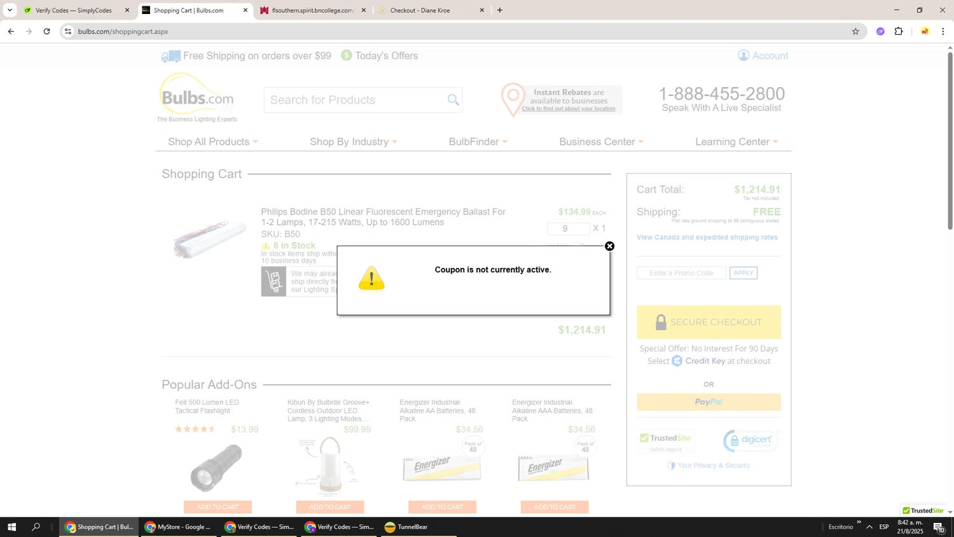View site information icon in address bar

pyautogui.click(x=68, y=31)
